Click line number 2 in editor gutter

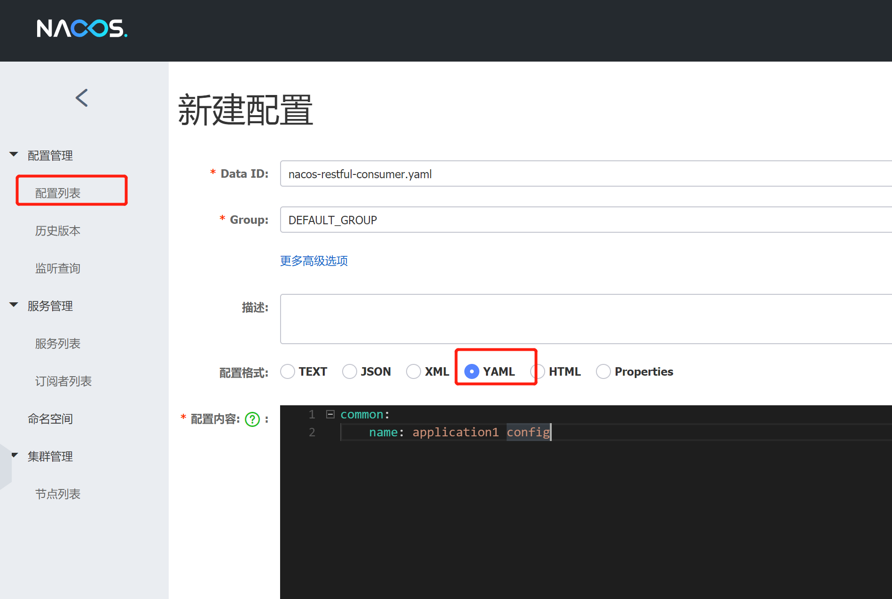tap(312, 432)
